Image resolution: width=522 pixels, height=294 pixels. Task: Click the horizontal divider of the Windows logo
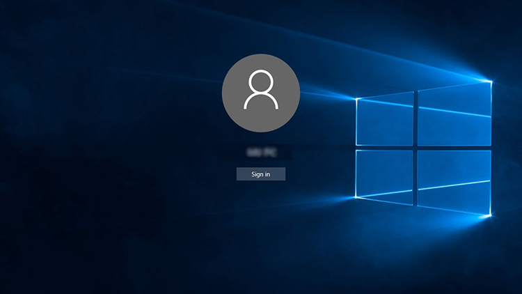452,147
